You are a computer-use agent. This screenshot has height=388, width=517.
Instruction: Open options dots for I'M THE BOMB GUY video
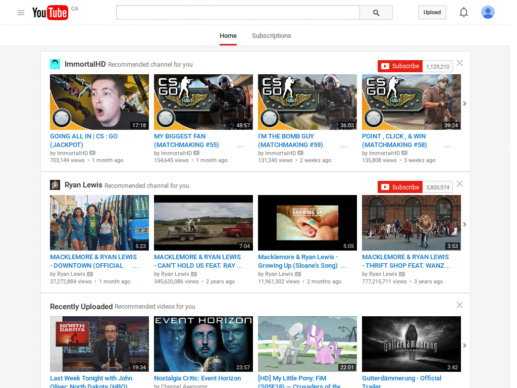[343, 146]
